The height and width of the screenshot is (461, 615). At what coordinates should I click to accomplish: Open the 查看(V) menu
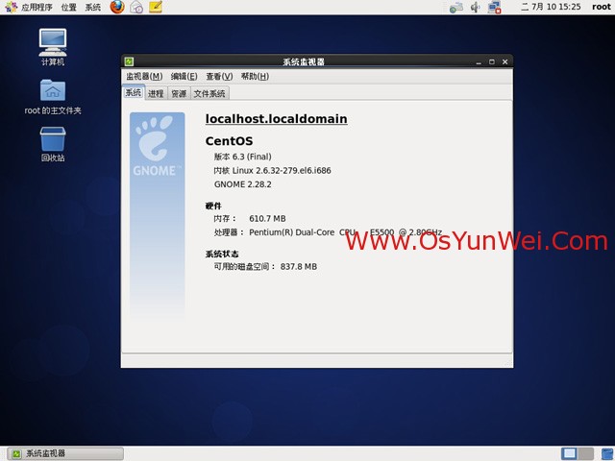point(219,77)
